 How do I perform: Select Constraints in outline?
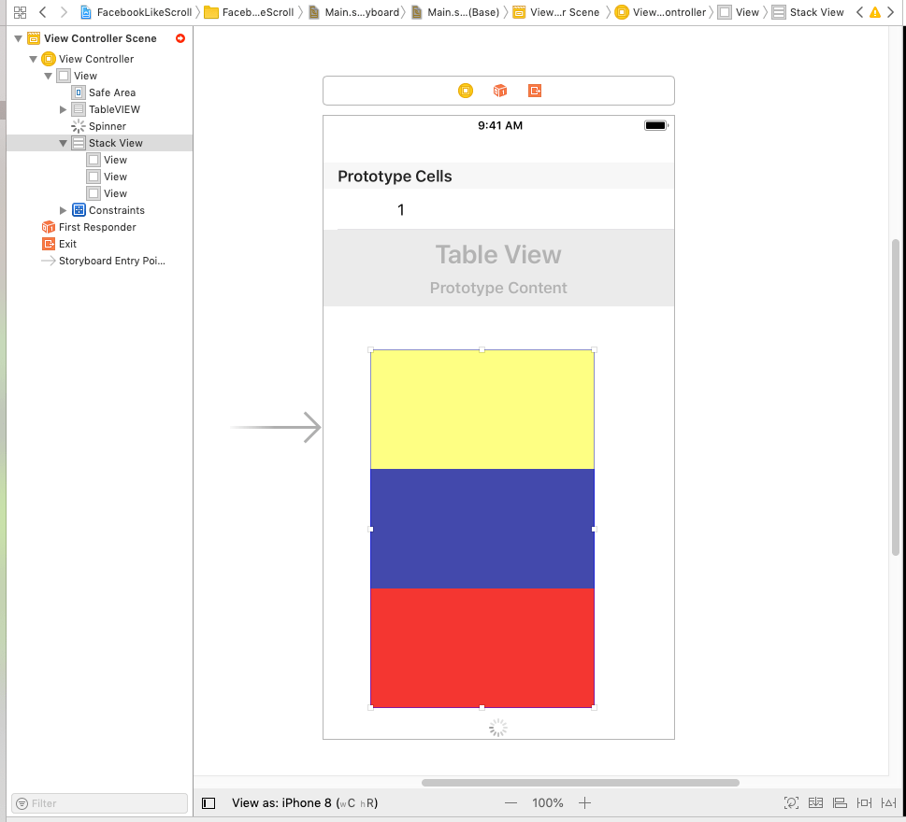click(x=108, y=210)
